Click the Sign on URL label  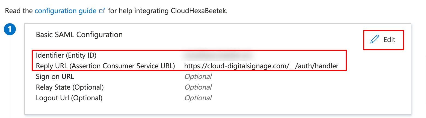coord(55,76)
